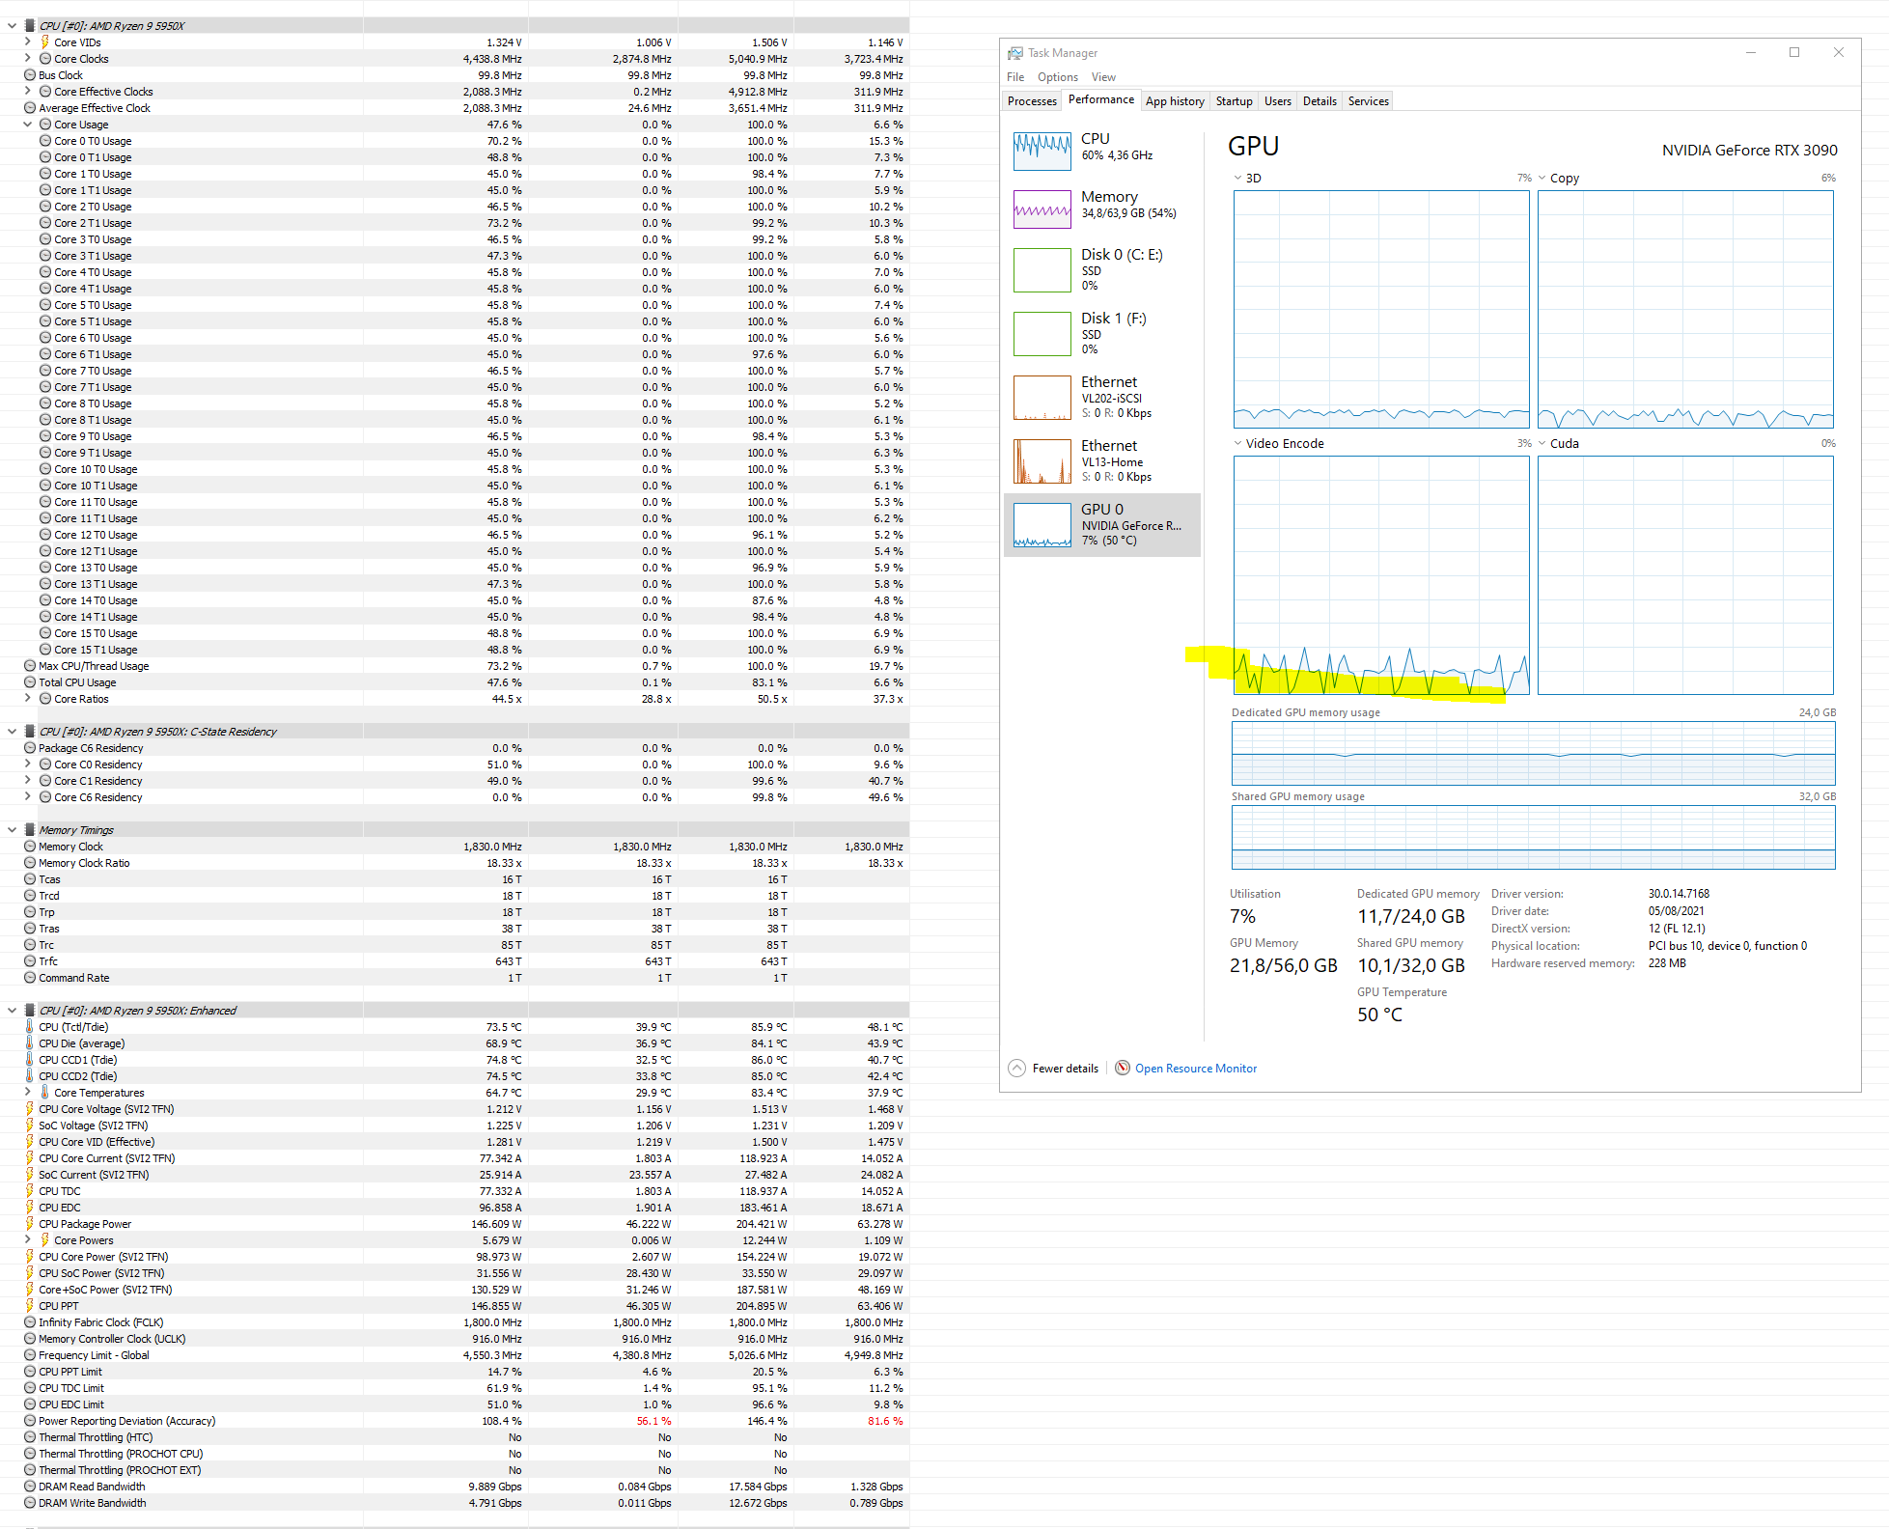1889x1529 pixels.
Task: Expand the Core Temperatures row
Action: point(27,1093)
